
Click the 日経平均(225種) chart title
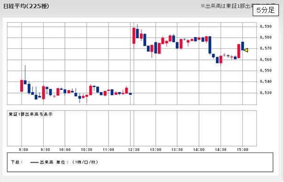click(26, 6)
